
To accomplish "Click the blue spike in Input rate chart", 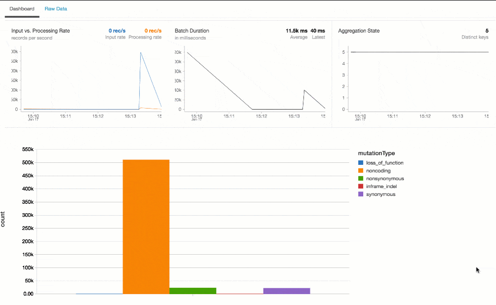I will point(141,54).
